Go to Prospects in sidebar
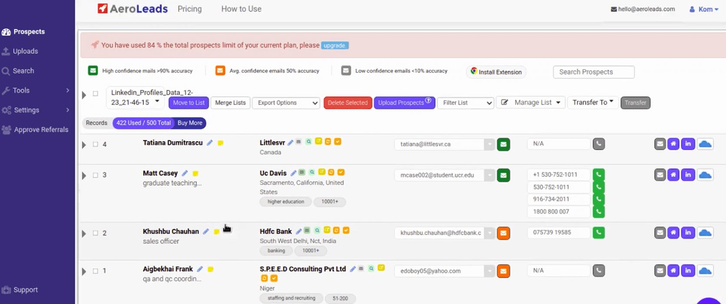726x304 pixels. click(x=23, y=32)
